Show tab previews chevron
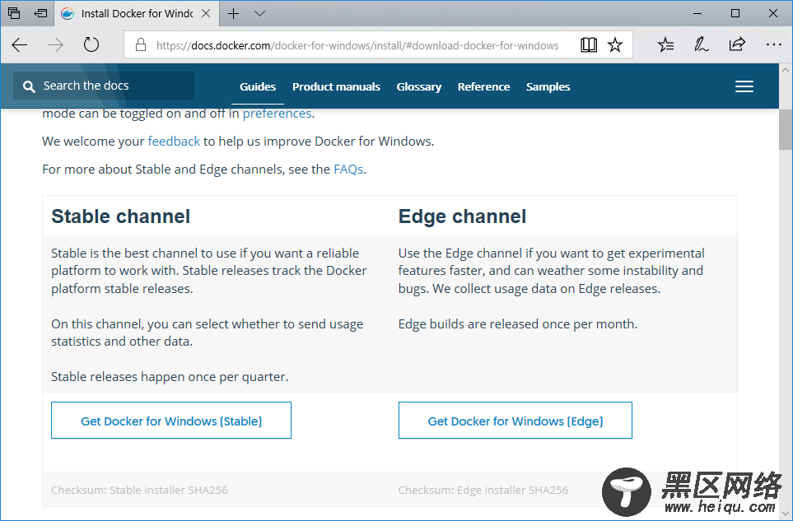 coord(259,14)
